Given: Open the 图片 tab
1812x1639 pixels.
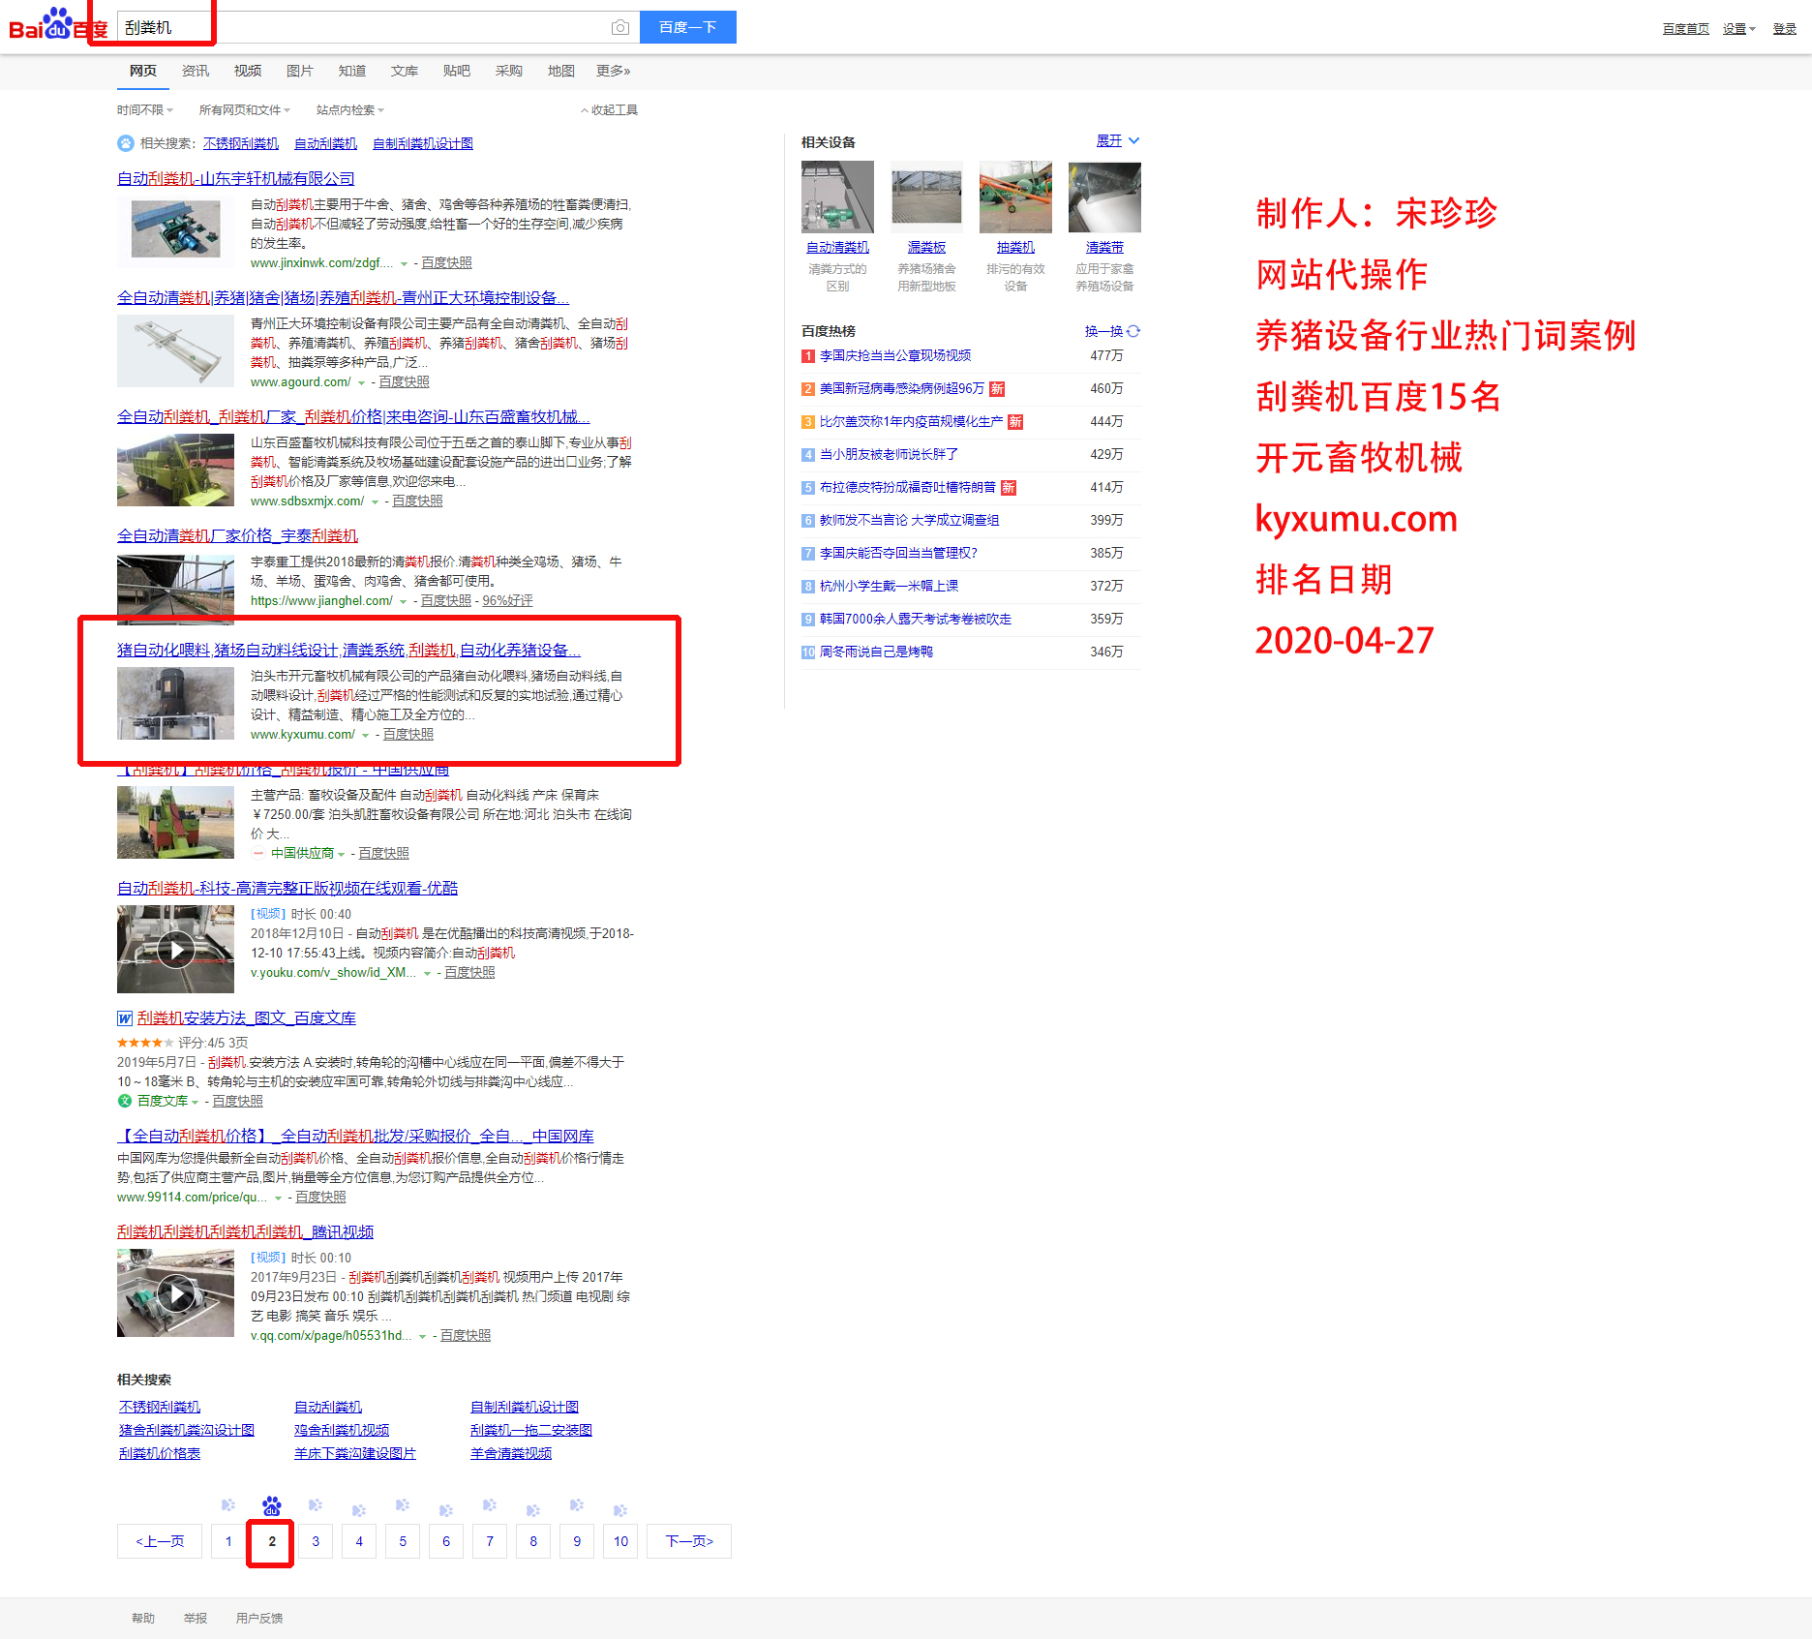Looking at the screenshot, I should (x=300, y=71).
